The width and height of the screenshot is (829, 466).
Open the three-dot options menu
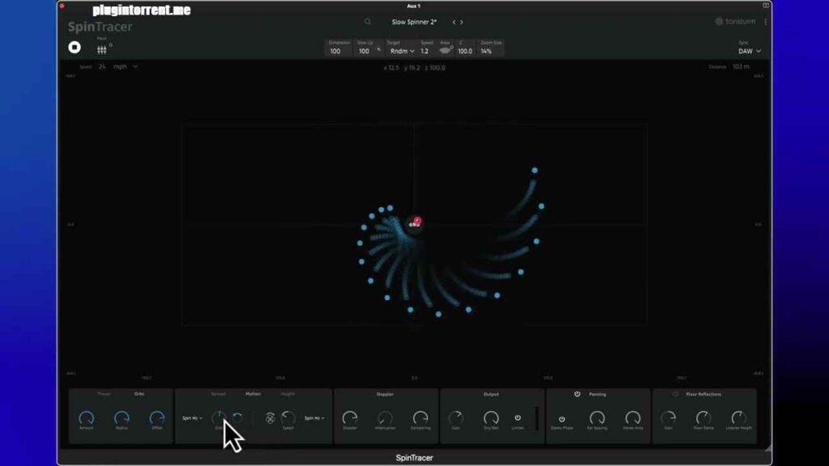point(766,22)
